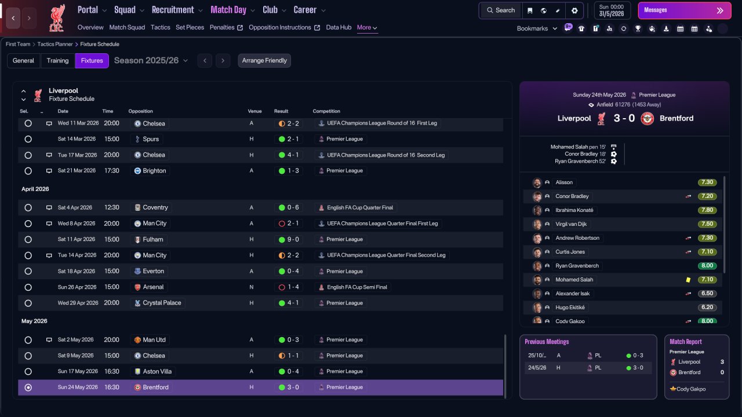Screen dimensions: 742x417
Task: Click the fixture list vertical scrollbar
Action: [505, 366]
